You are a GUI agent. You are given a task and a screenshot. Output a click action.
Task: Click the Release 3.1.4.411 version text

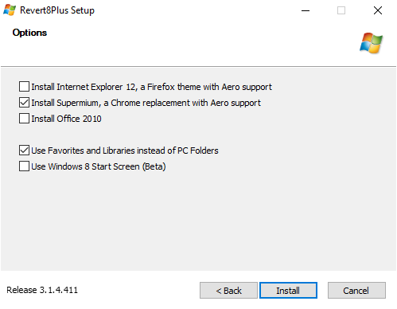42,290
